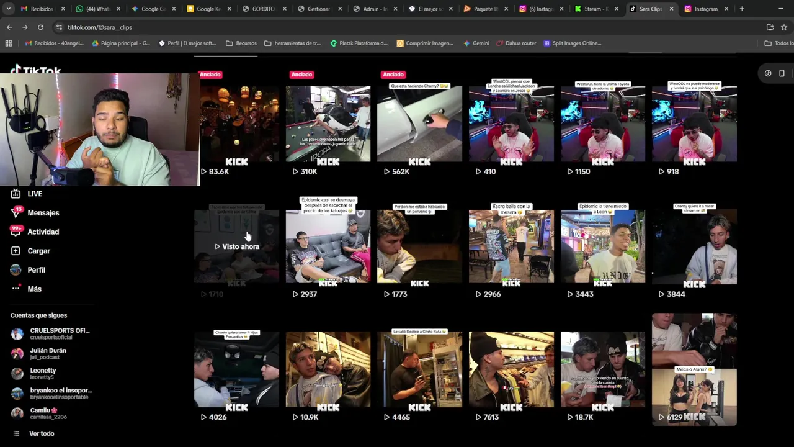794x447 pixels.
Task: Open the browser apps grid in bookmarks bar
Action: [x=9, y=43]
